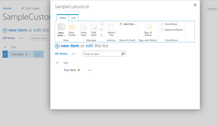This screenshot has height=126, width=218.
Task: Switch to the LIST ribbon tab
Action: pyautogui.click(x=73, y=18)
